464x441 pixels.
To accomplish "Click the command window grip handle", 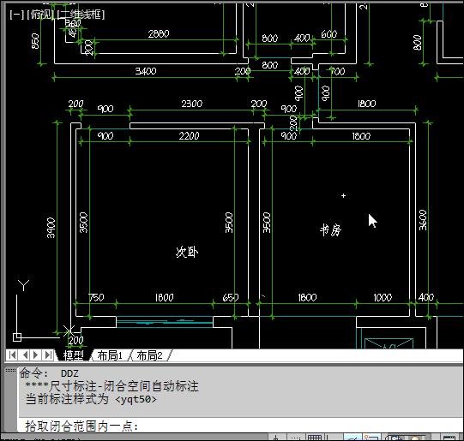I will (10, 371).
